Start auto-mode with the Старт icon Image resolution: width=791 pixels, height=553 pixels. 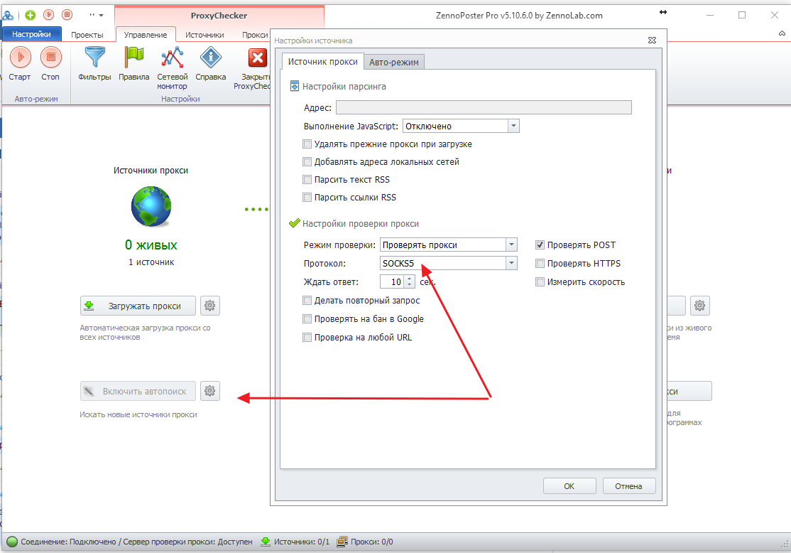(x=20, y=57)
